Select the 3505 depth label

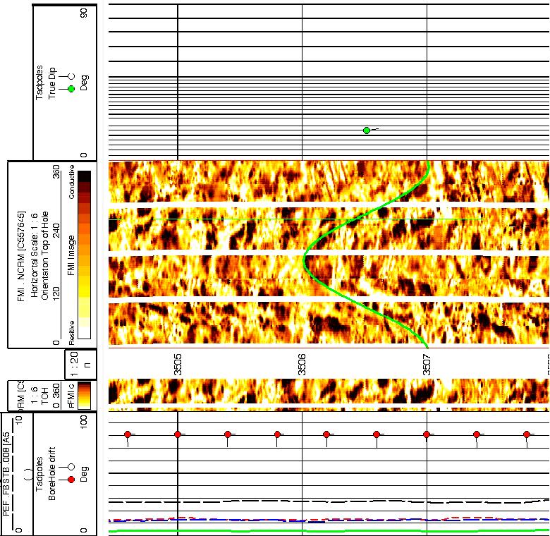(x=178, y=364)
